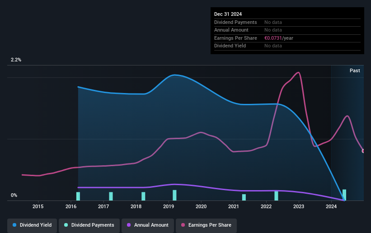This screenshot has width=371, height=233.
Task: Click the tooltip 'Earnings Per Share' row label
Action: (x=235, y=38)
